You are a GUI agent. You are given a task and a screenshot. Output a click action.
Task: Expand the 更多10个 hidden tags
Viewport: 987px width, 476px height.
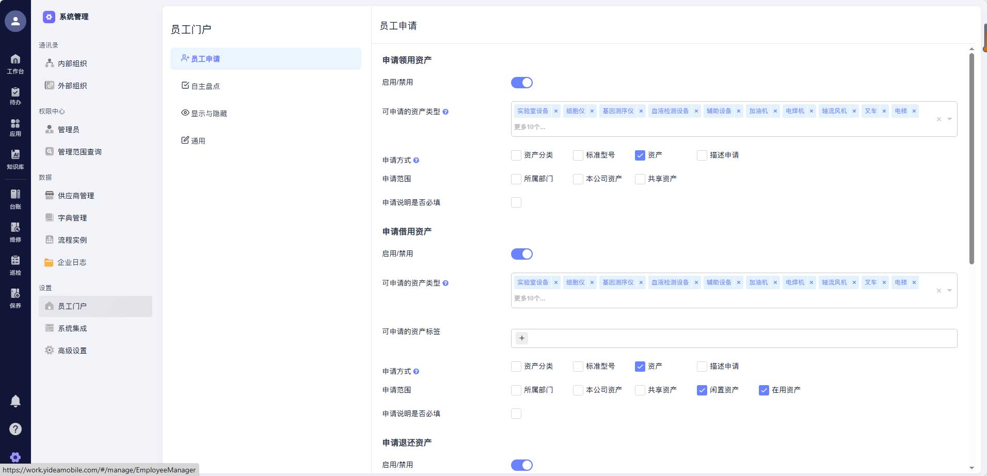pyautogui.click(x=529, y=126)
